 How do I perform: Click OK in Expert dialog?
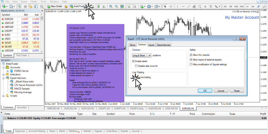205,91
